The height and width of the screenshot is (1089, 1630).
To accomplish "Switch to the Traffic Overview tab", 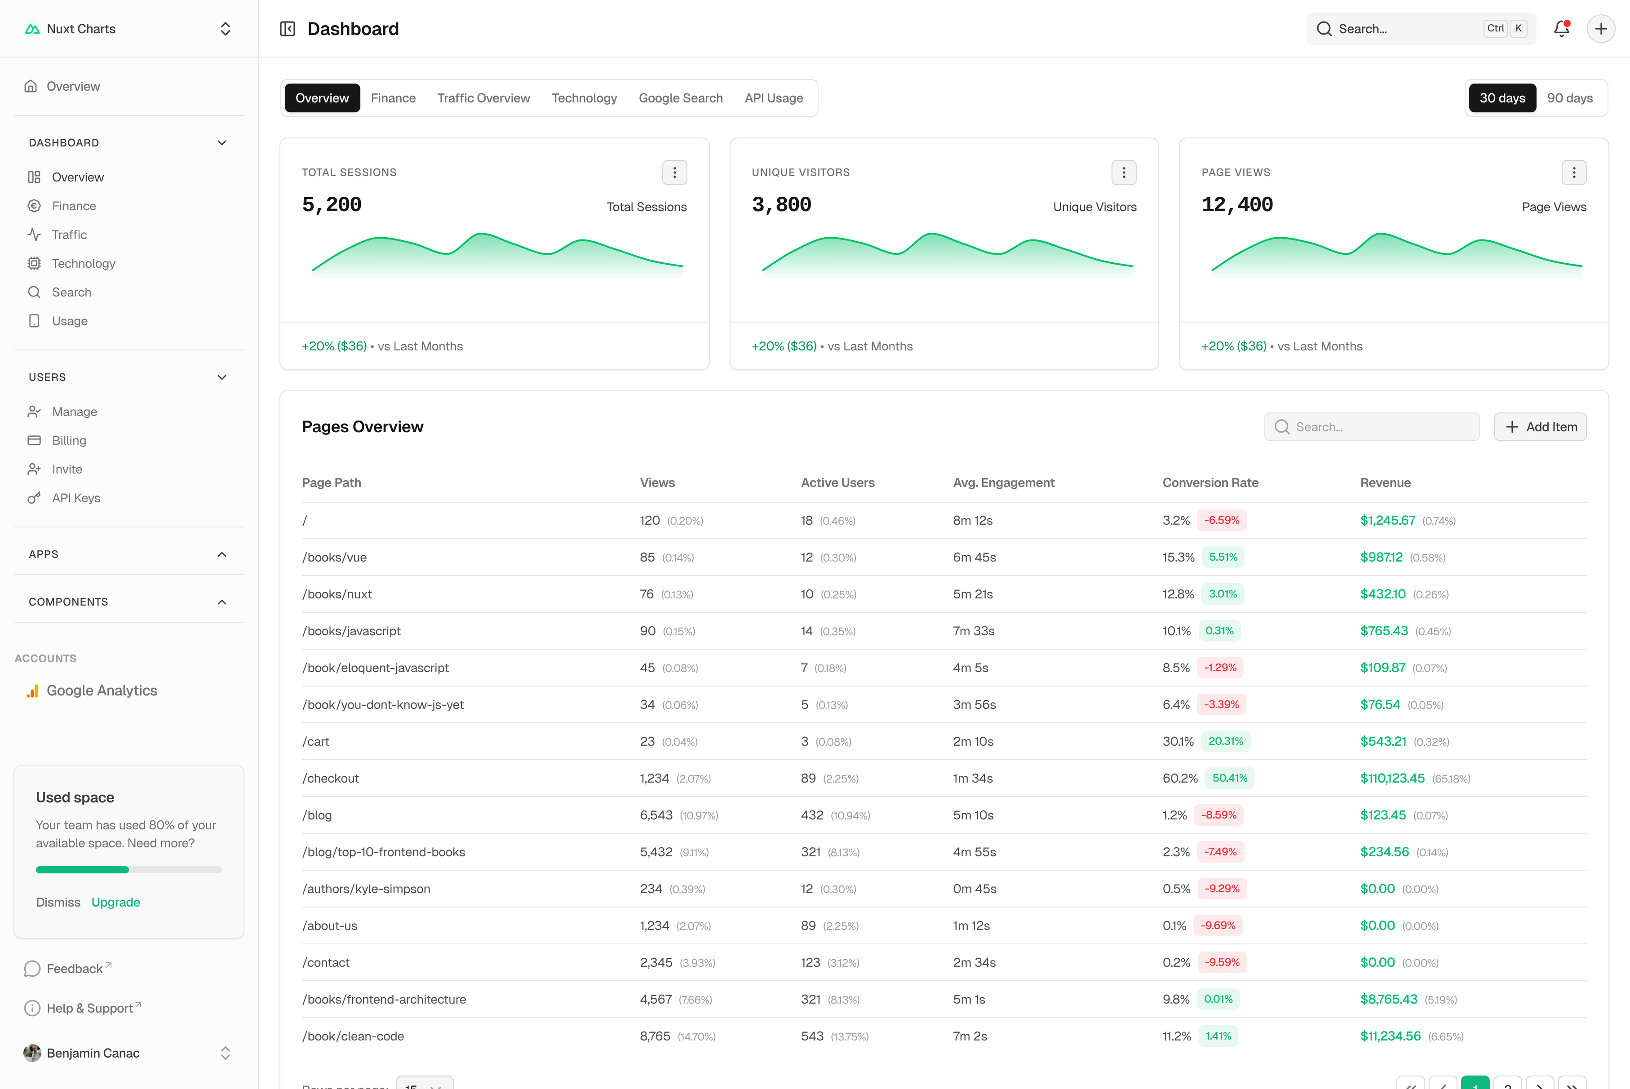I will [x=483, y=98].
